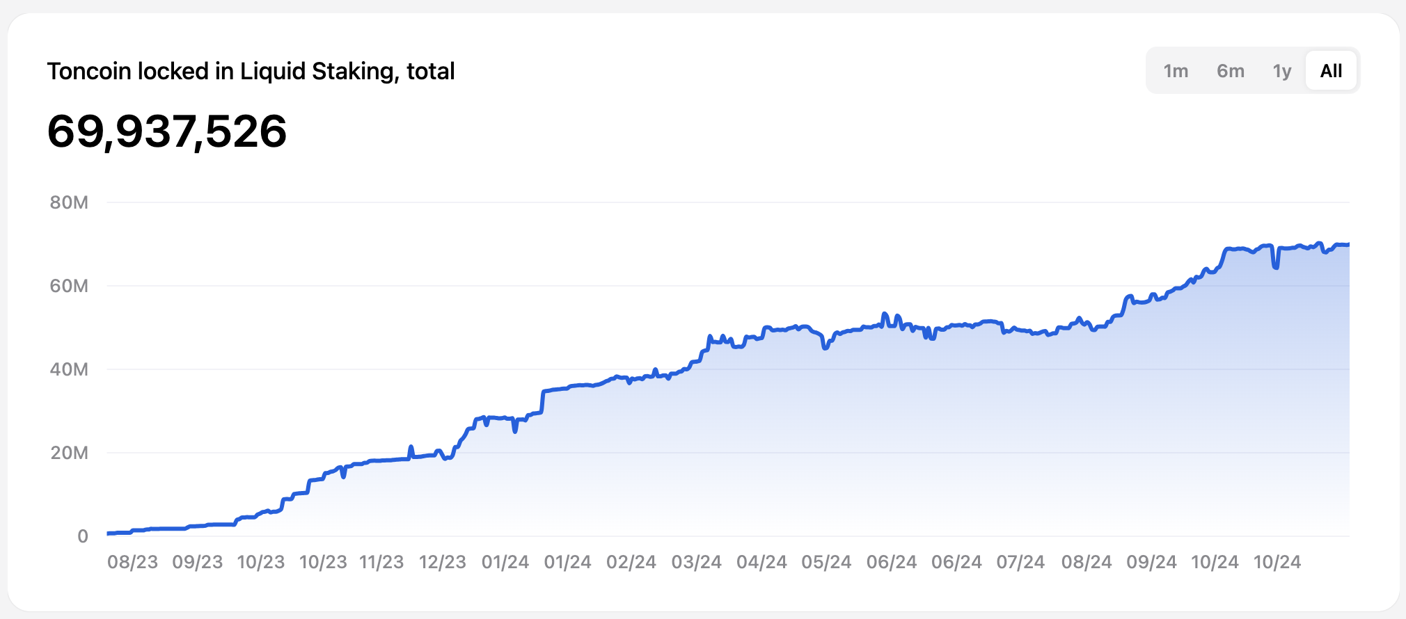Image resolution: width=1406 pixels, height=619 pixels.
Task: Select the 09/23 date label
Action: pos(198,562)
